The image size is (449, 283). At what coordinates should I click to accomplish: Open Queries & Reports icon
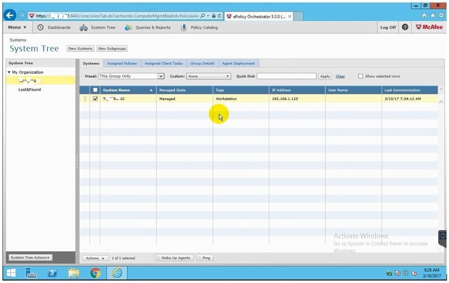(x=129, y=28)
